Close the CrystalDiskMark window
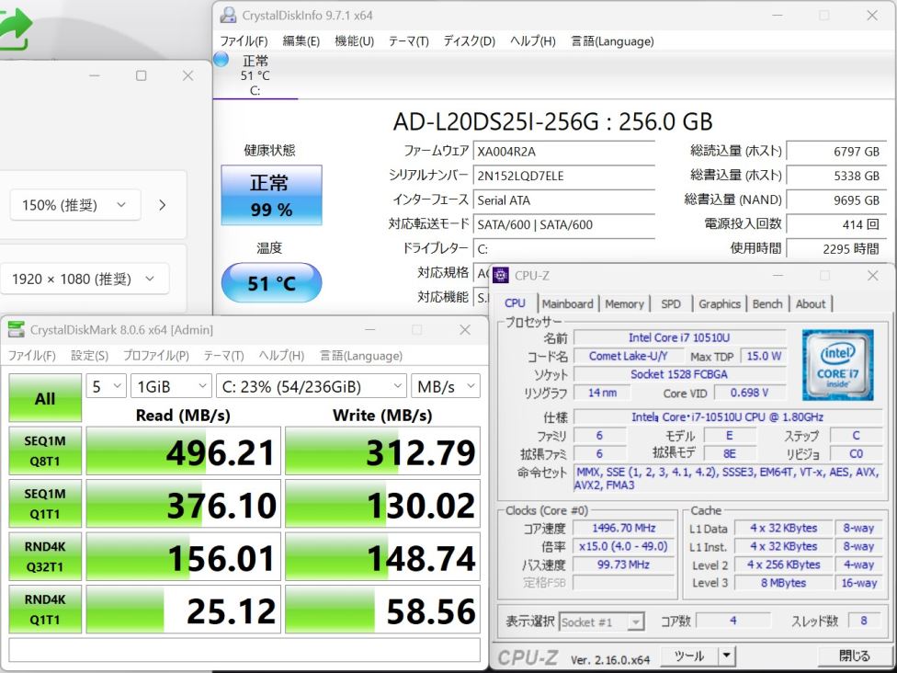This screenshot has height=673, width=897. tap(464, 330)
